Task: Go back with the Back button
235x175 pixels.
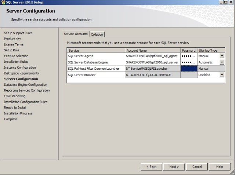Action: pyautogui.click(x=151, y=167)
